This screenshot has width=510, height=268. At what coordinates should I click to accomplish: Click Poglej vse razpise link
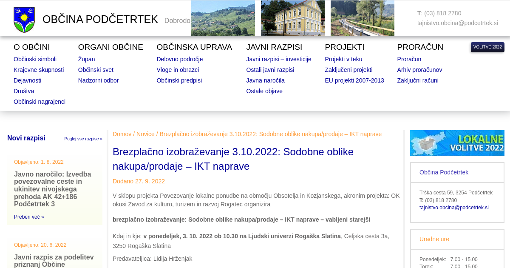click(83, 139)
